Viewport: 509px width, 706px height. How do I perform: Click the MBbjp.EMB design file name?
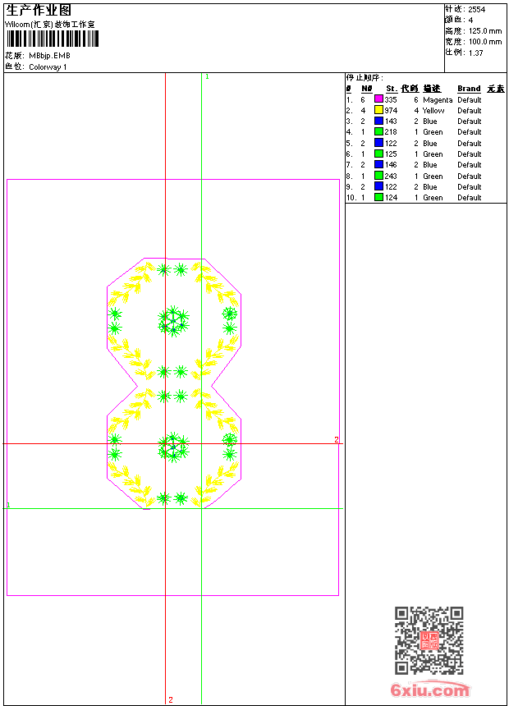(49, 56)
